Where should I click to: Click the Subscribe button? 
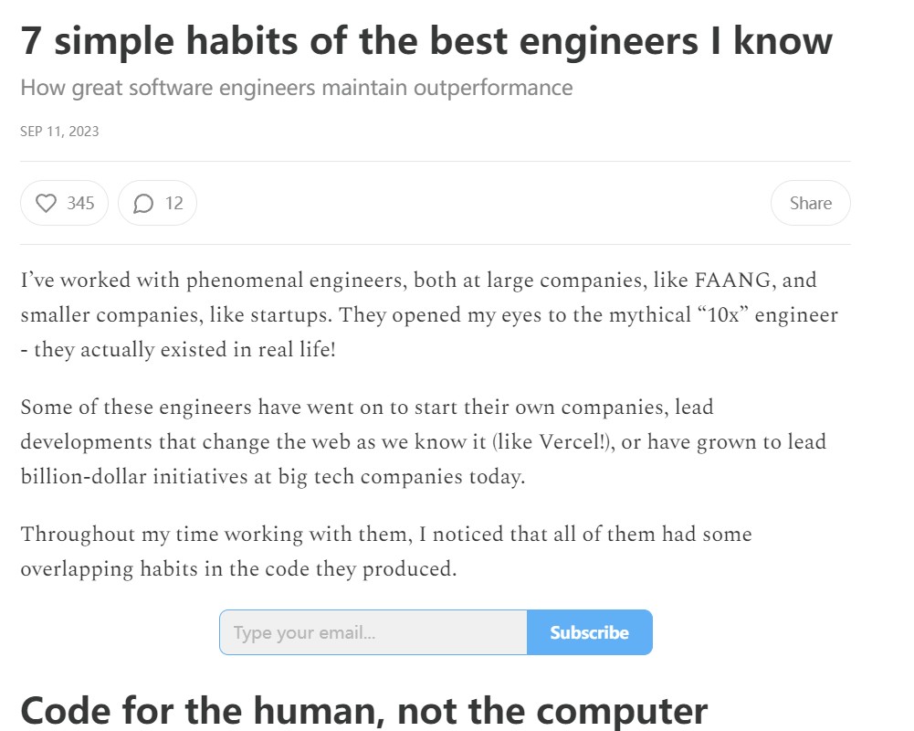click(589, 632)
